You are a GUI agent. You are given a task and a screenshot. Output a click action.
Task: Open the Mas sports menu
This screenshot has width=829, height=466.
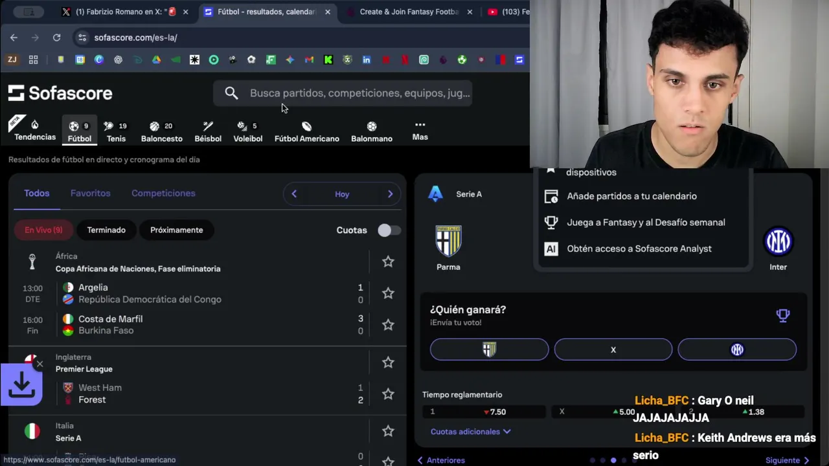[x=420, y=130]
